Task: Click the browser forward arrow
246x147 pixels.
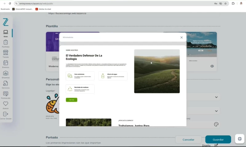Action: [x=4, y=3]
